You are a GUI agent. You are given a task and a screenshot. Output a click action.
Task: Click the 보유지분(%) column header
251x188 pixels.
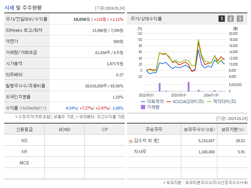[233, 129]
